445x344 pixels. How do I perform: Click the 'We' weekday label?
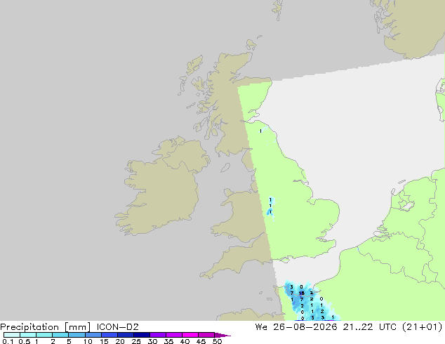[261, 327]
